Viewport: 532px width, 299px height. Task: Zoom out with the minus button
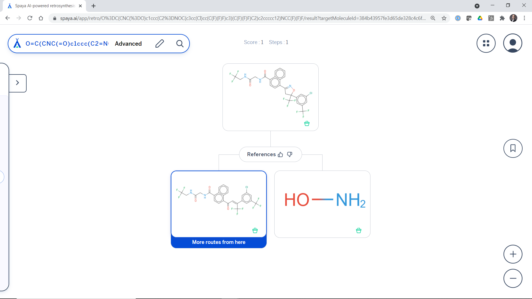513,278
